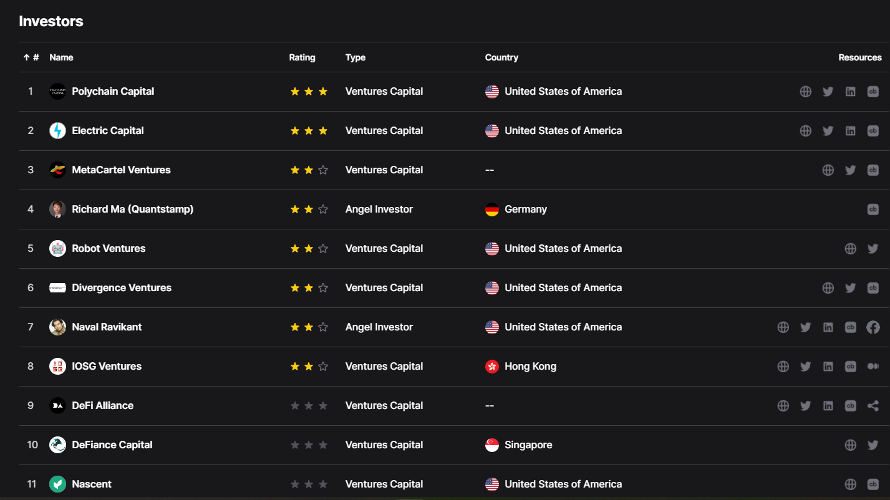The width and height of the screenshot is (890, 500).
Task: Sort table by Name column header
Action: (x=61, y=57)
